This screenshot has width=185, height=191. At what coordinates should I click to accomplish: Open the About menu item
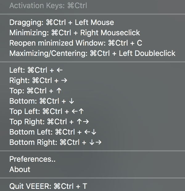[20, 169]
